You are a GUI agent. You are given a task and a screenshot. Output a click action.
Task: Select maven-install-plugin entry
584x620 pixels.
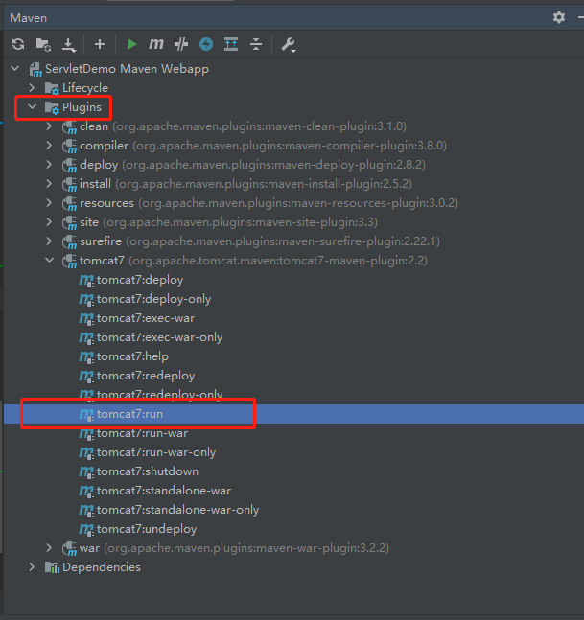[x=245, y=184]
